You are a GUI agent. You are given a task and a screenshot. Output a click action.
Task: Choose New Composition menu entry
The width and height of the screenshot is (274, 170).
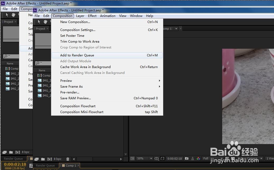coord(107,22)
